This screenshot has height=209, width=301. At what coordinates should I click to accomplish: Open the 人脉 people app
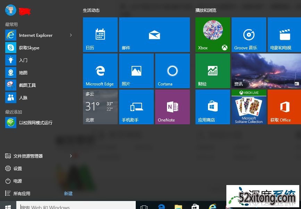(x=39, y=98)
